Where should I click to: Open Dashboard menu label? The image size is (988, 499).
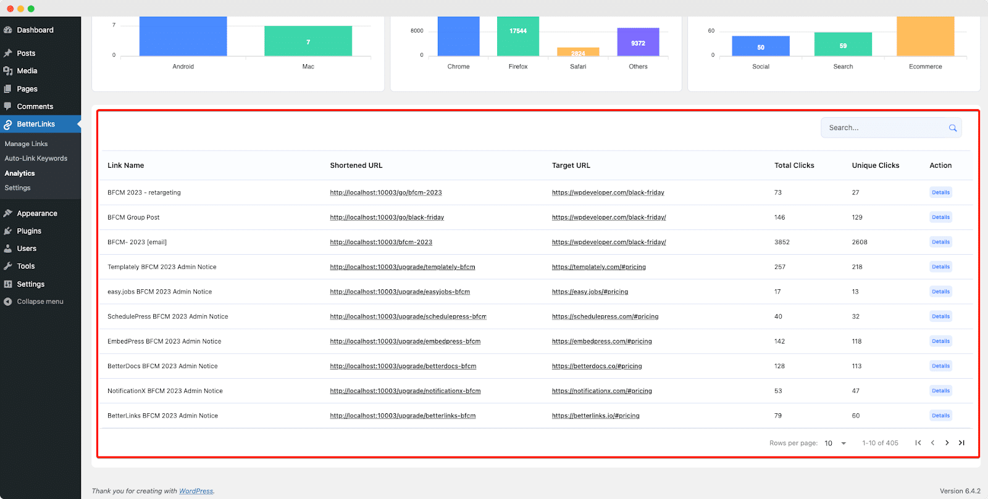35,30
